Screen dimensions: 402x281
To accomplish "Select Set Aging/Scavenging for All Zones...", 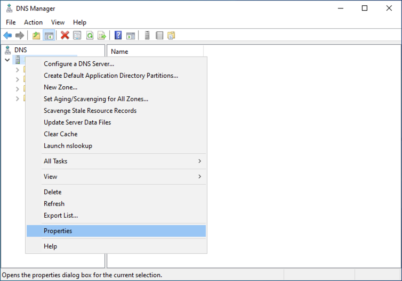I will click(116, 99).
